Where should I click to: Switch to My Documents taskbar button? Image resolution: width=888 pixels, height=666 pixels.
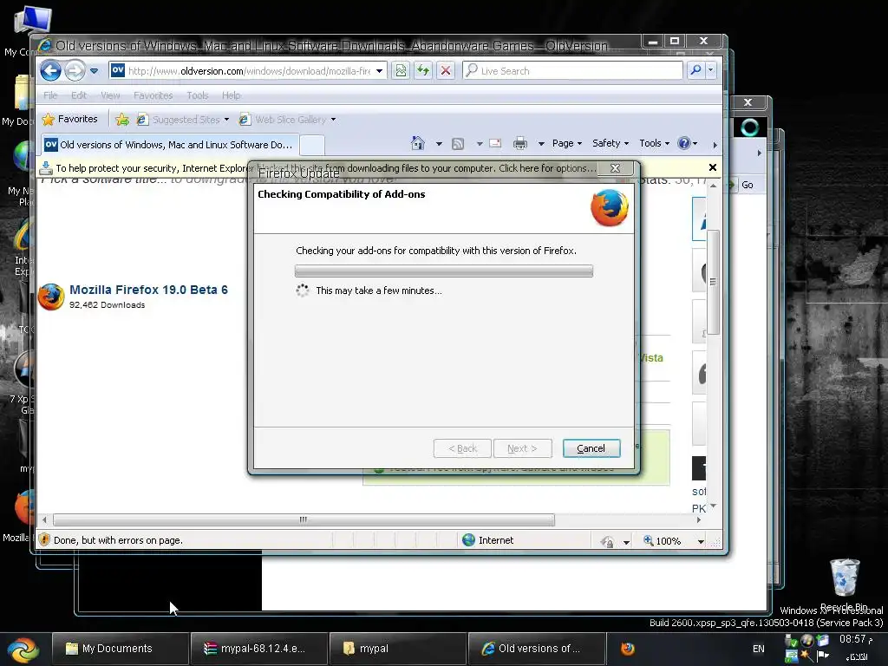[x=120, y=649]
